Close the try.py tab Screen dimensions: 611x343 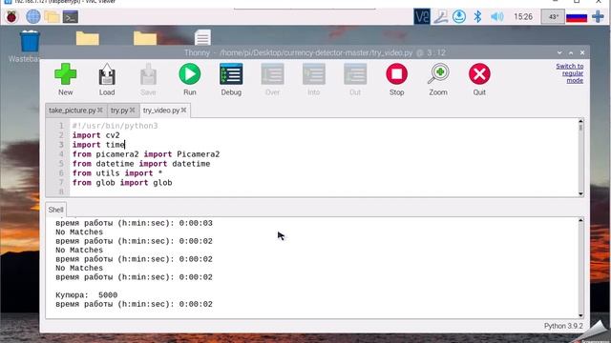pyautogui.click(x=132, y=111)
